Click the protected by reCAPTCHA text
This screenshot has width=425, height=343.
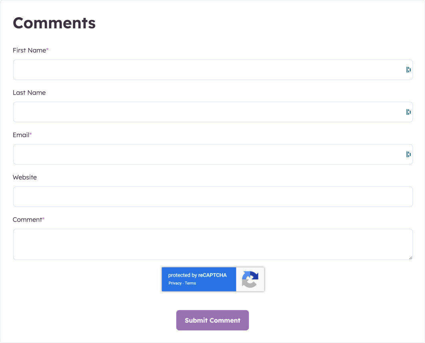(x=197, y=275)
